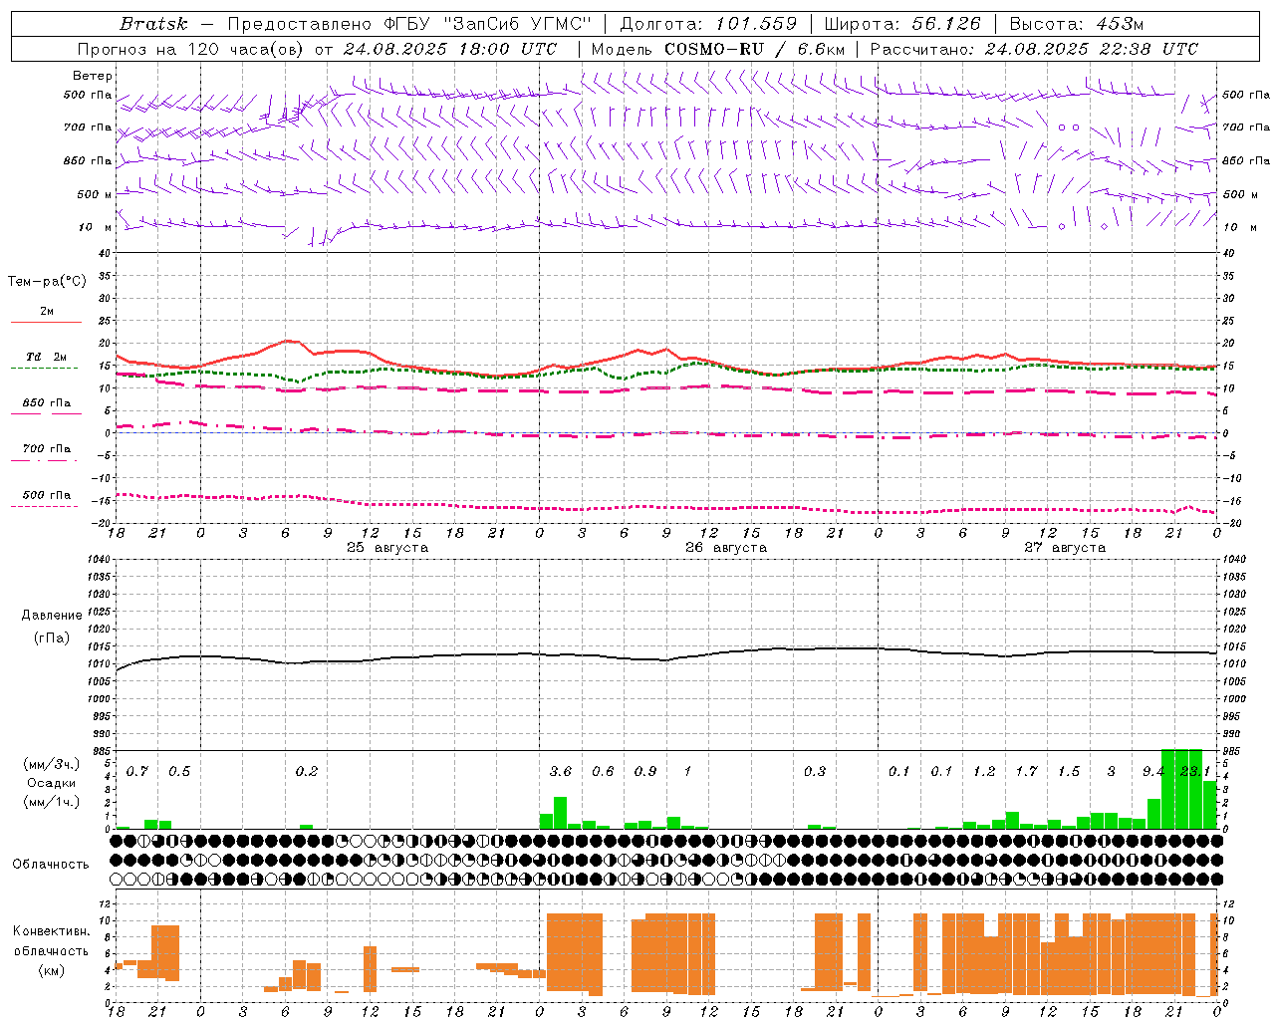Select the Высота: 453м text
This screenshot has height=1020, width=1275.
click(x=1077, y=24)
